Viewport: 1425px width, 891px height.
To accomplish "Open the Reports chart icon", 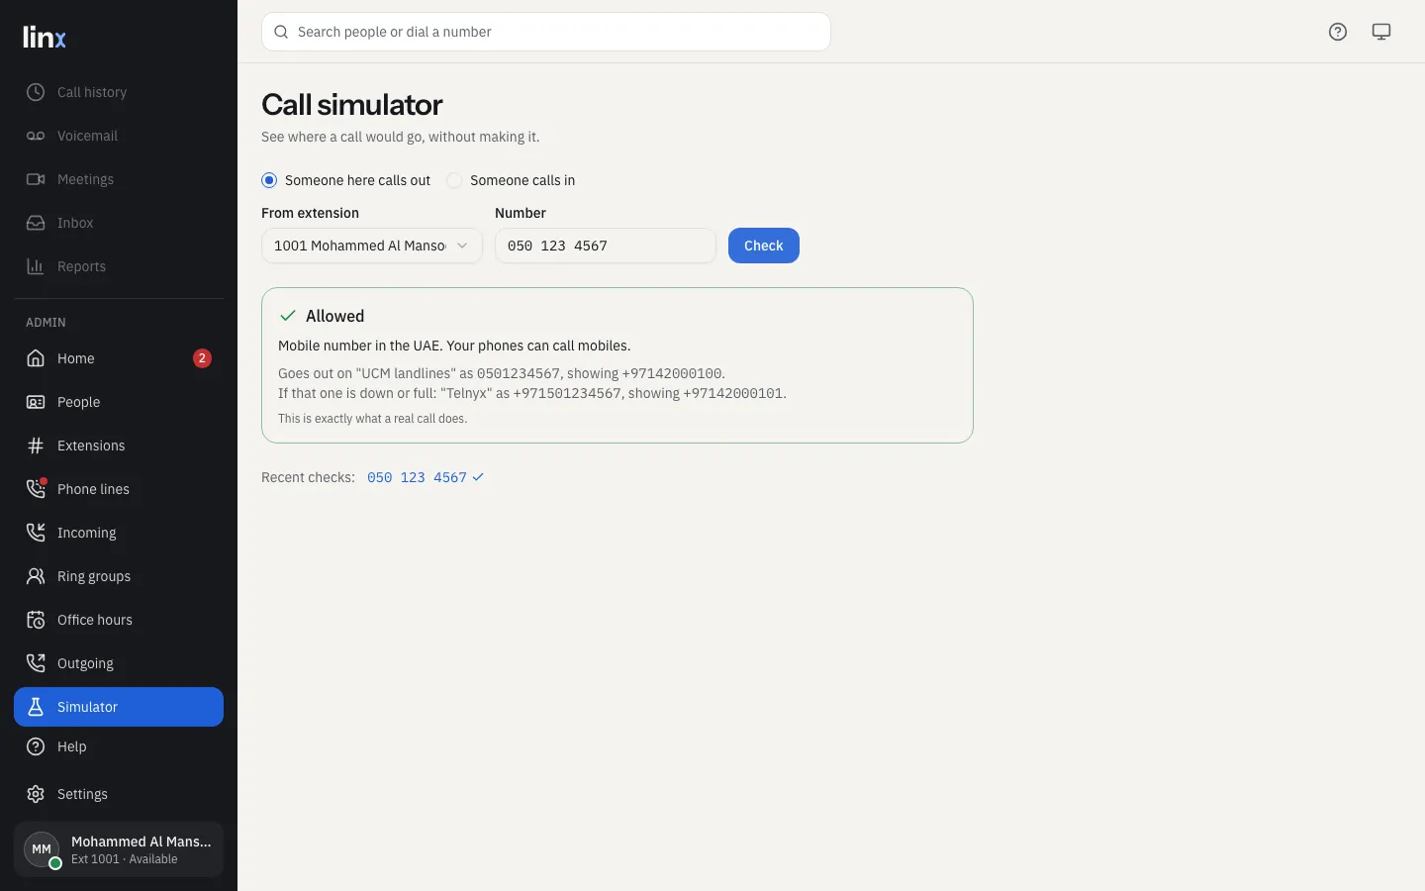I will [x=36, y=266].
